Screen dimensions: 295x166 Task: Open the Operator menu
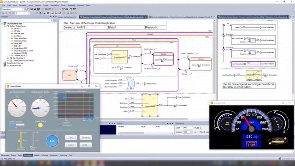click(23, 5)
